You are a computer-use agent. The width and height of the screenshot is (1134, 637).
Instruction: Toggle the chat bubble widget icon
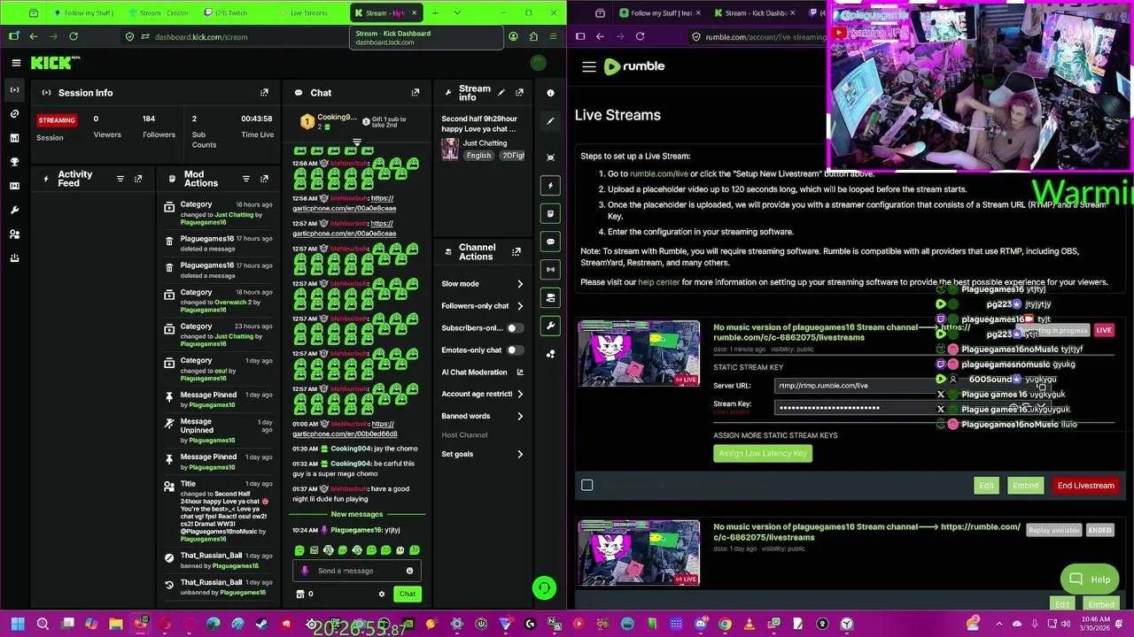[550, 241]
